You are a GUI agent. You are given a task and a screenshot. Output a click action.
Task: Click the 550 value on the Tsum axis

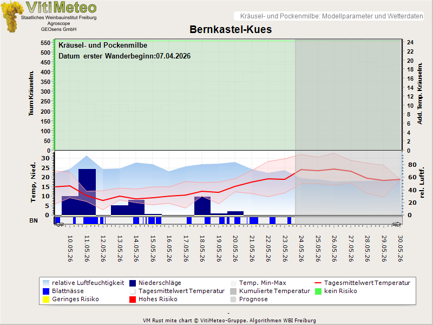coord(45,43)
